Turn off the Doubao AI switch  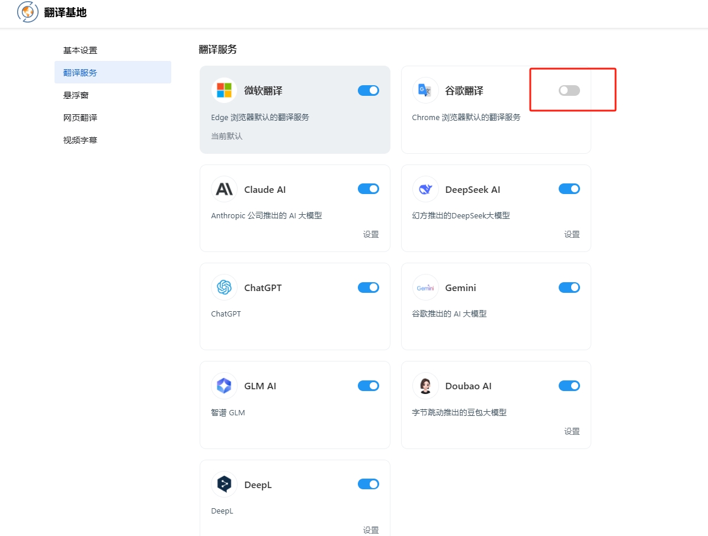[x=569, y=386]
